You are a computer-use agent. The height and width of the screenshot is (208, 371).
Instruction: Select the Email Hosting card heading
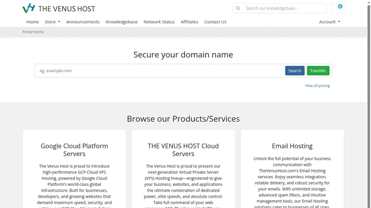click(292, 146)
